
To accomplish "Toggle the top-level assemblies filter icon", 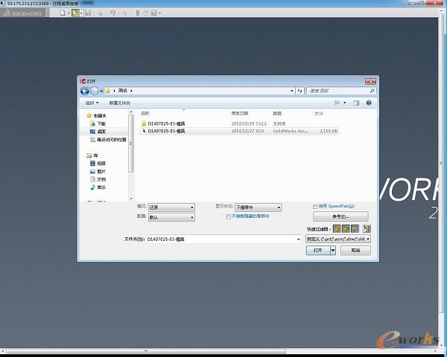I will [x=367, y=228].
